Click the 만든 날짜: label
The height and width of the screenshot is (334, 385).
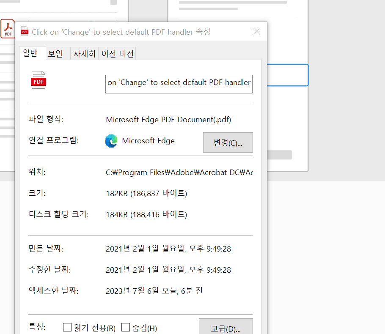(x=46, y=248)
